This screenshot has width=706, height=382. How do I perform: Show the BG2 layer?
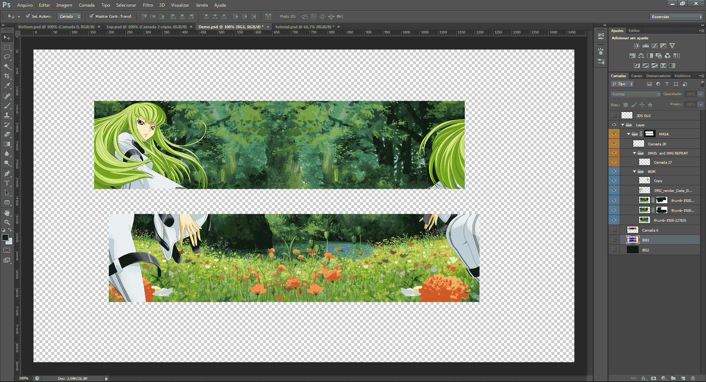tap(614, 250)
